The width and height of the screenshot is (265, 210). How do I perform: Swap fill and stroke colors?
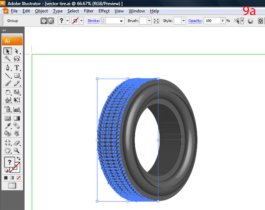tap(19, 159)
